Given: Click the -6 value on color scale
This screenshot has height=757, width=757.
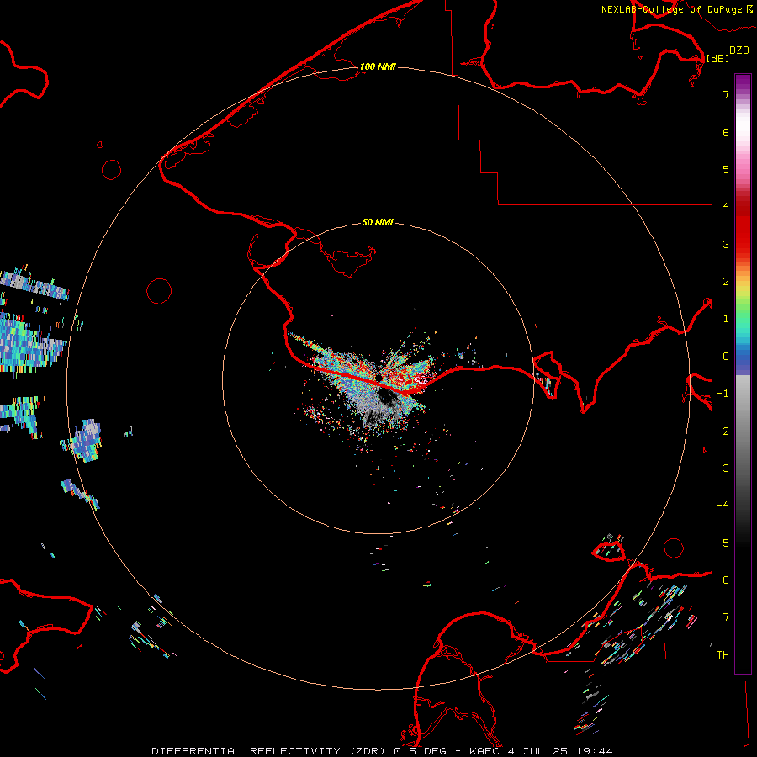Looking at the screenshot, I should click(723, 580).
